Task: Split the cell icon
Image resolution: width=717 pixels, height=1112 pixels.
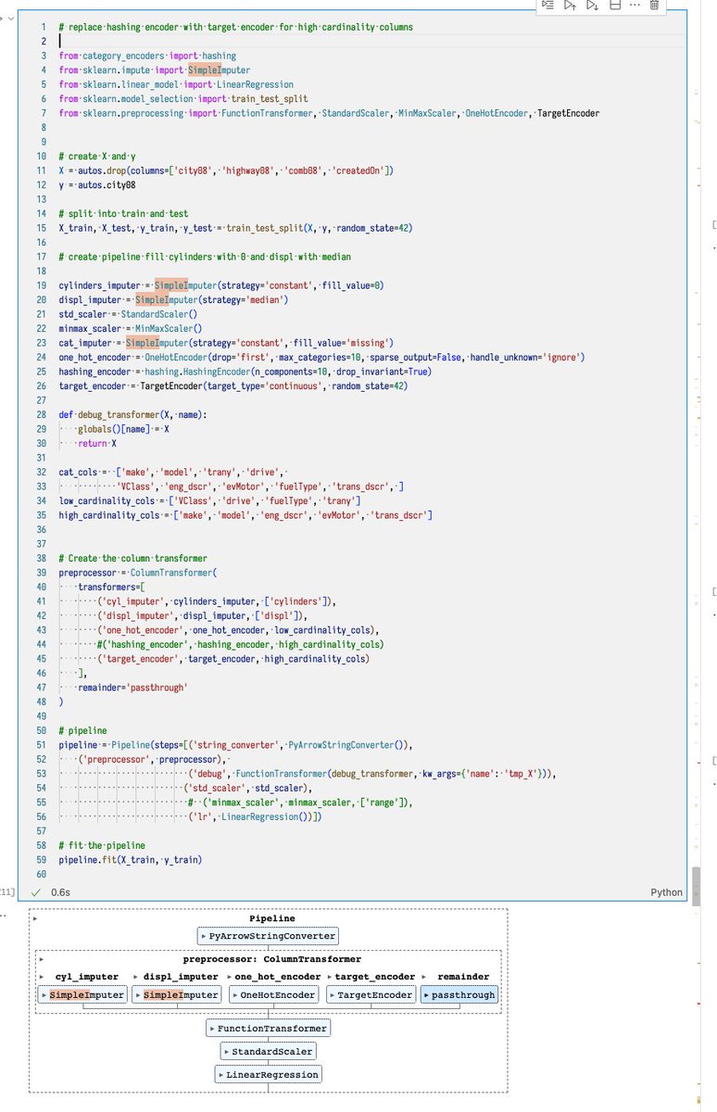Action: (x=613, y=6)
